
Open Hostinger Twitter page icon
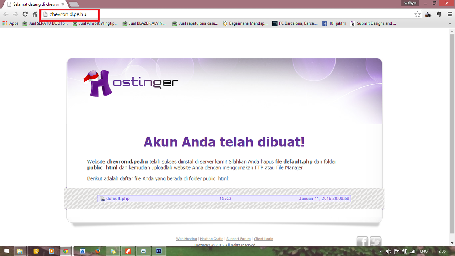coord(375,241)
